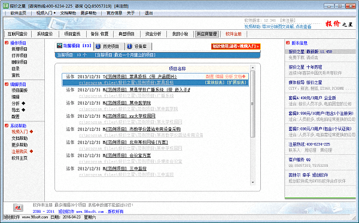The image size is (359, 223).
Task: Click the project list scrollbar down arrow
Action: (252, 182)
